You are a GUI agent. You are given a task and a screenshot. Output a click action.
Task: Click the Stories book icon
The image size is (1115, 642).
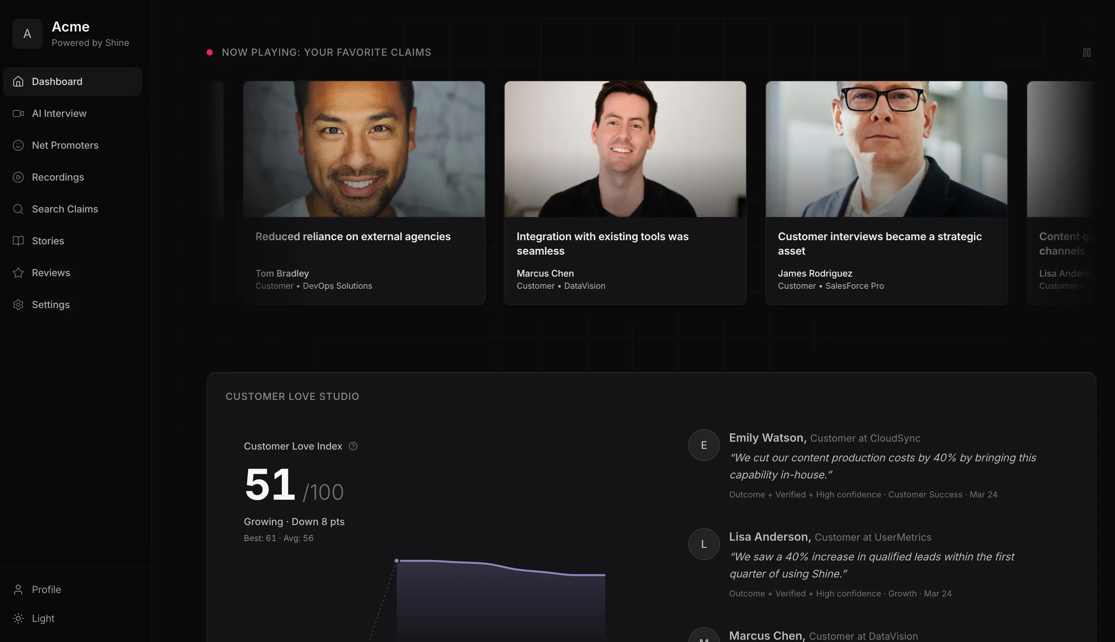(x=18, y=241)
